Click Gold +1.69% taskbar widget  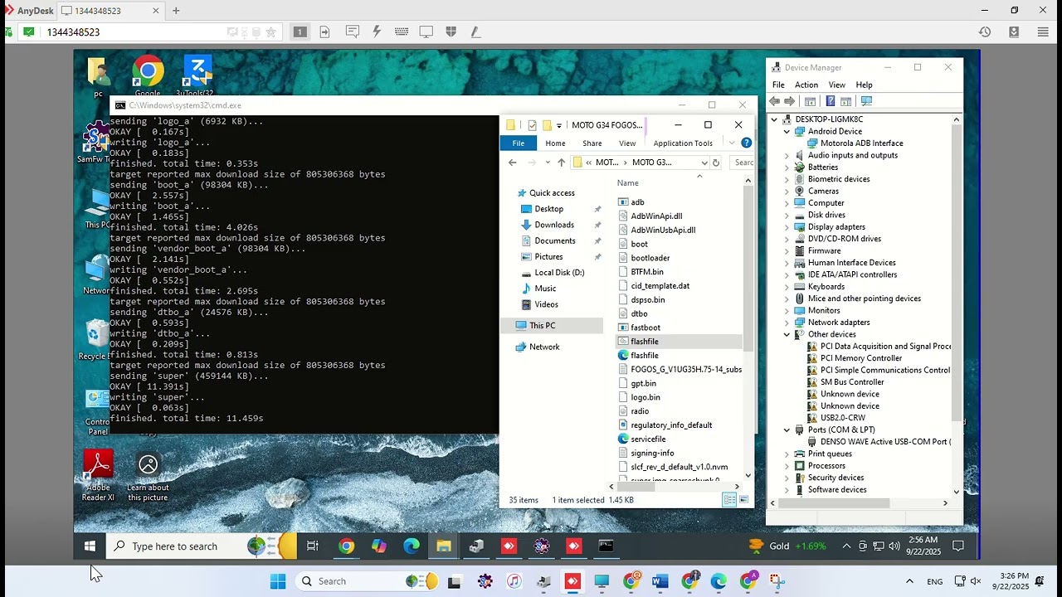[x=787, y=546]
